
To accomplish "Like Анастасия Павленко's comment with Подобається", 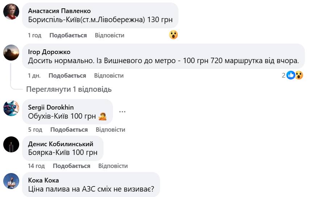I will point(68,35).
